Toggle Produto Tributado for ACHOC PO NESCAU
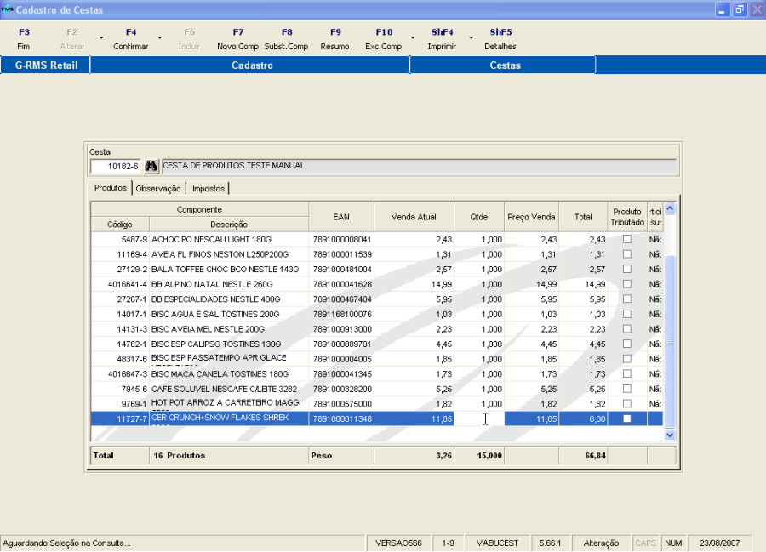The width and height of the screenshot is (766, 552). click(627, 240)
